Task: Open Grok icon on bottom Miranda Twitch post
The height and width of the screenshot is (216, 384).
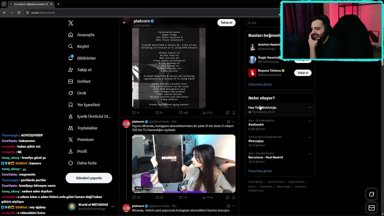Action: tap(228, 206)
